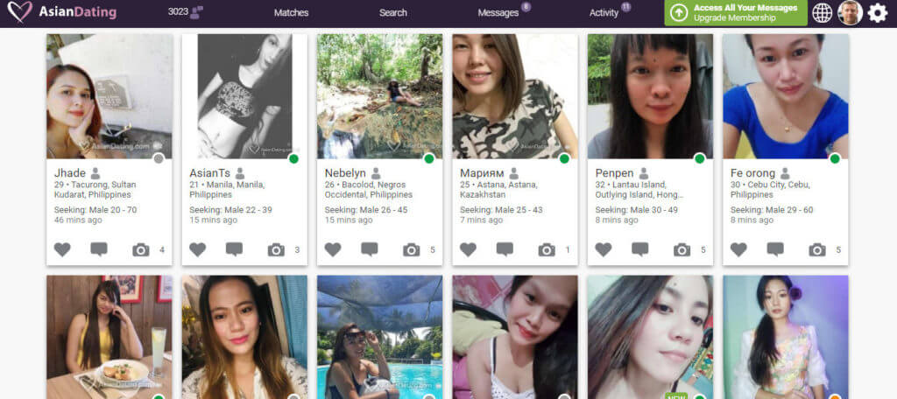The image size is (897, 399).
Task: Open the globe language selector icon
Action: [x=822, y=12]
